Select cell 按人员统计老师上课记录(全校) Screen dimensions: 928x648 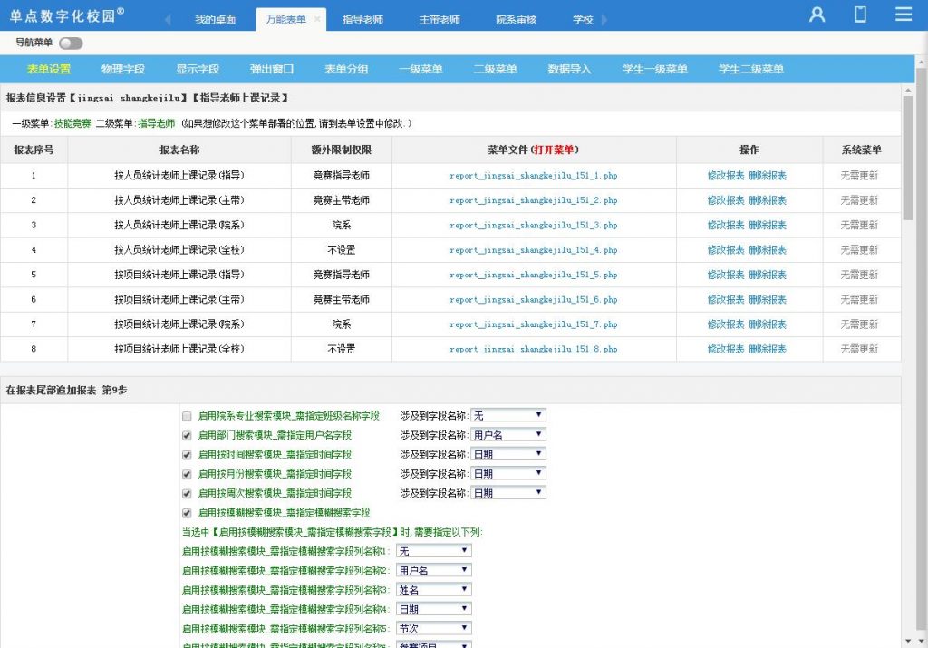click(x=179, y=250)
